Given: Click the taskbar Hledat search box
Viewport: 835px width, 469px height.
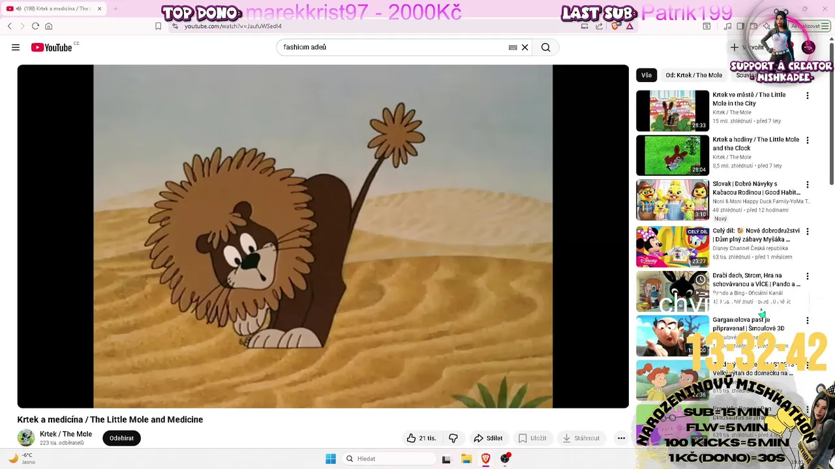Looking at the screenshot, I should coord(389,459).
